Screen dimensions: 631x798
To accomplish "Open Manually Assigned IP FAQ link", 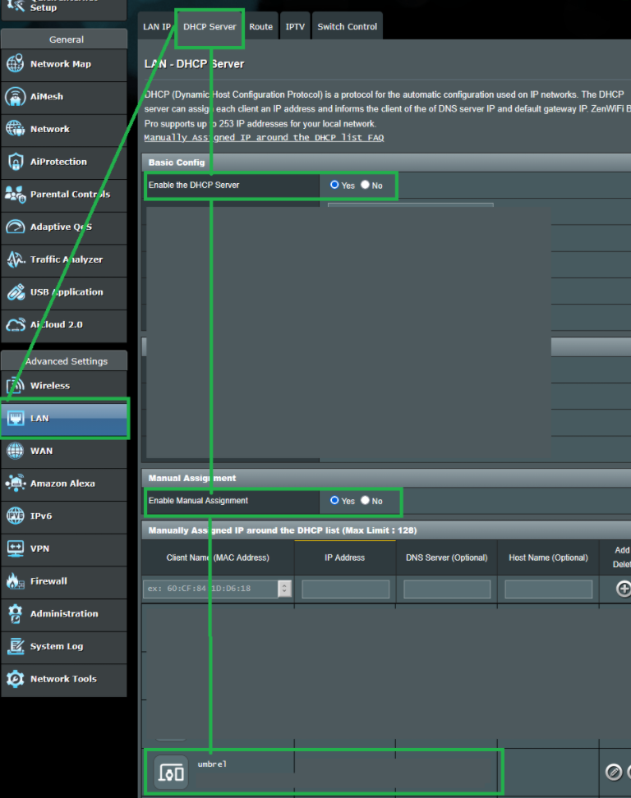I will pyautogui.click(x=264, y=137).
